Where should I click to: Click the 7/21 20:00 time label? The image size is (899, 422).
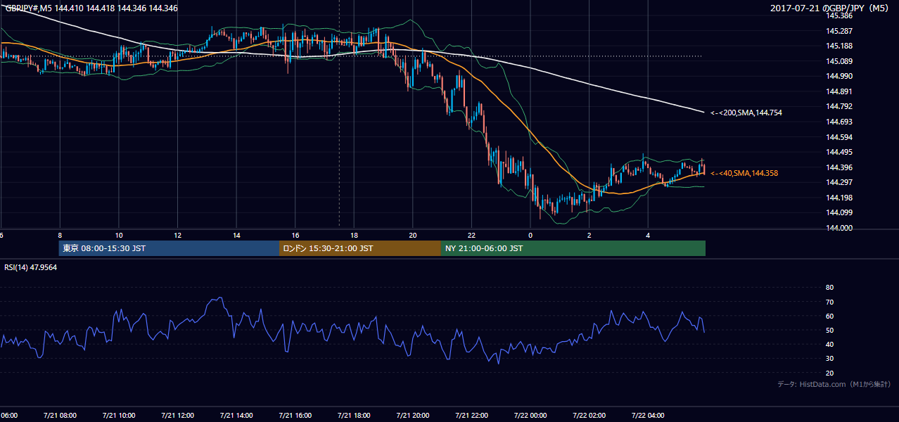tap(413, 416)
